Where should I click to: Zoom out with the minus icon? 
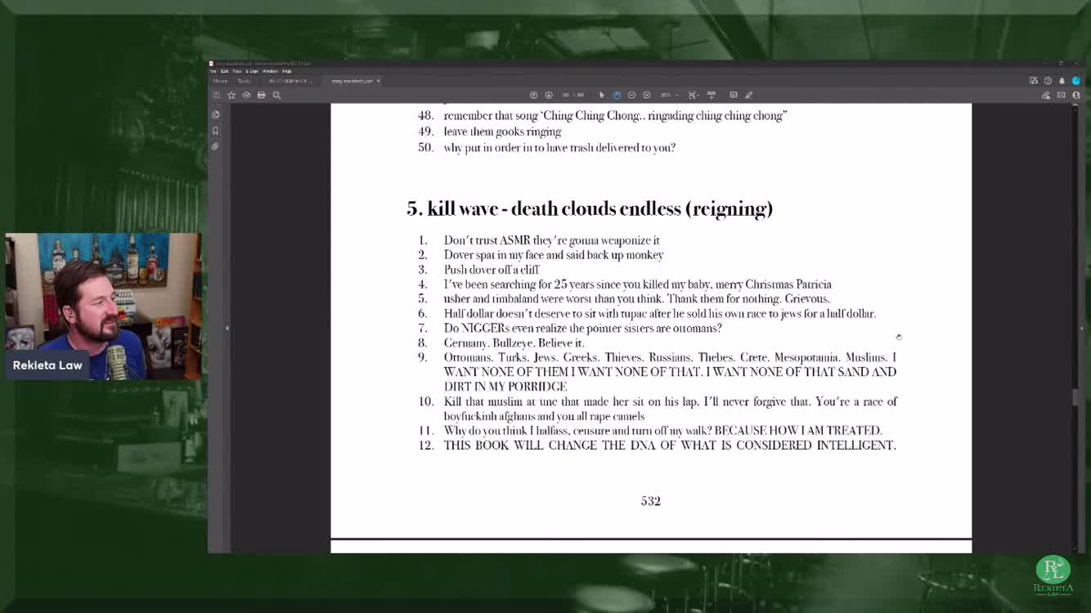click(631, 95)
